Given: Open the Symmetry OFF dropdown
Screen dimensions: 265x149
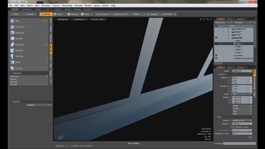Looking at the screenshot, I should pos(120,14).
